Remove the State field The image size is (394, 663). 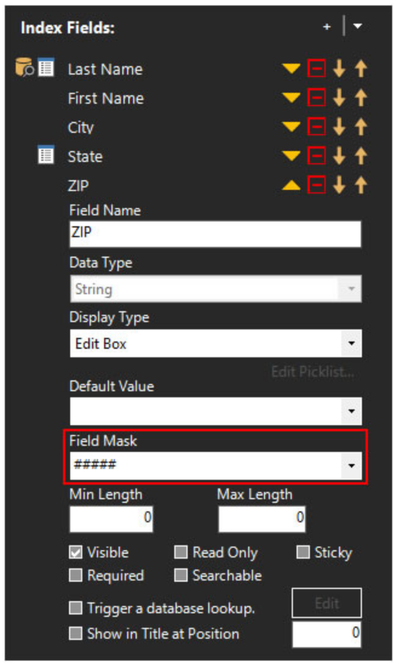pos(317,156)
